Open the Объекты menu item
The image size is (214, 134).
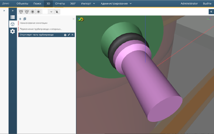22,4
